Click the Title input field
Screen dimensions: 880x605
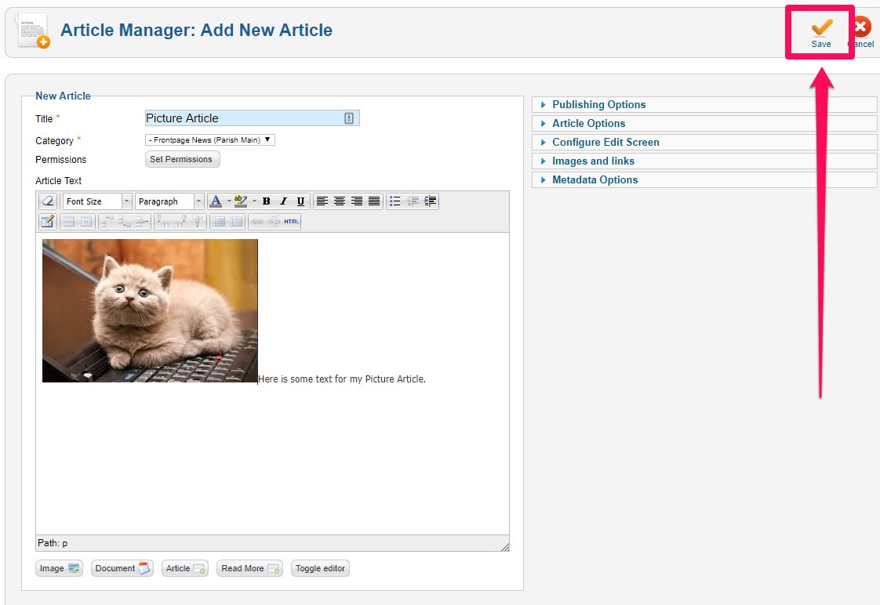click(252, 118)
